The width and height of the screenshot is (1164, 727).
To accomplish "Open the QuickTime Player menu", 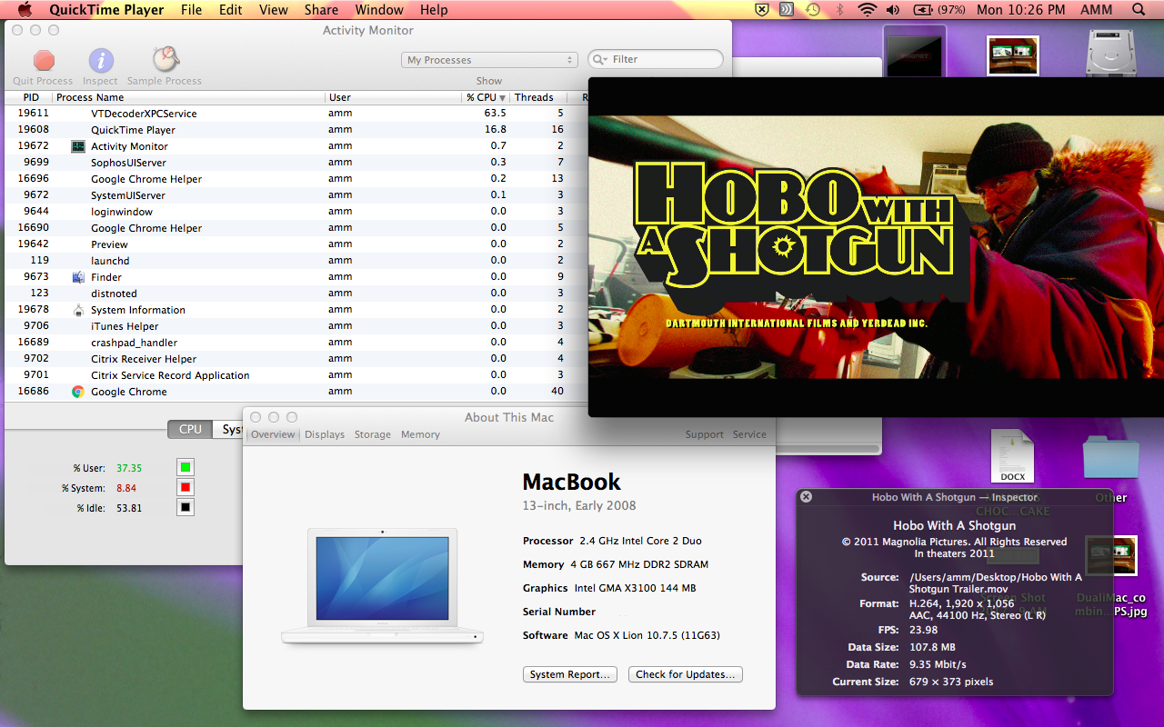I will [x=106, y=10].
